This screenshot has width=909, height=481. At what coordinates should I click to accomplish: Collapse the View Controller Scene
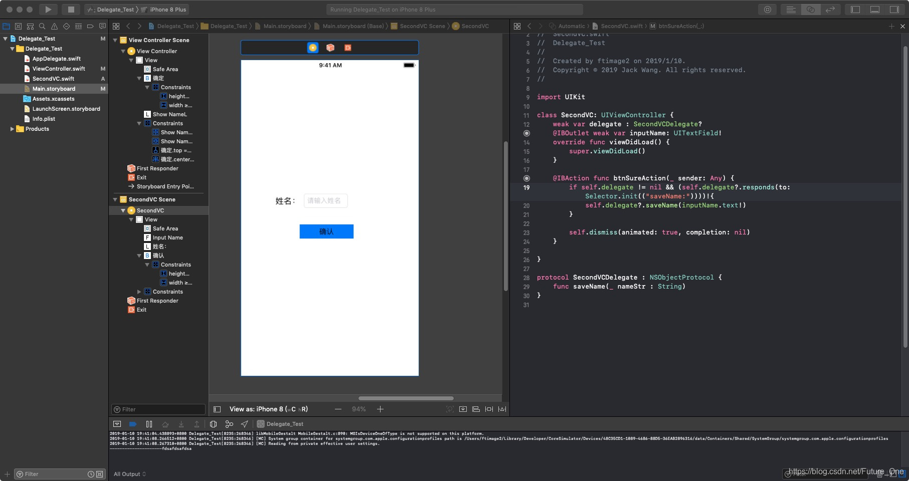[115, 40]
